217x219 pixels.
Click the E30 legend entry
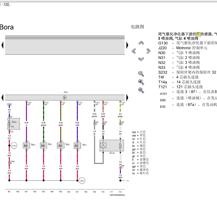click(188, 106)
